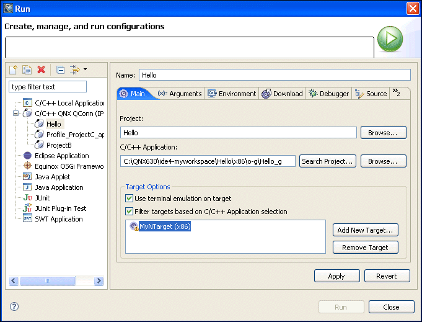Click the type filter text field
This screenshot has width=422, height=322.
point(48,87)
